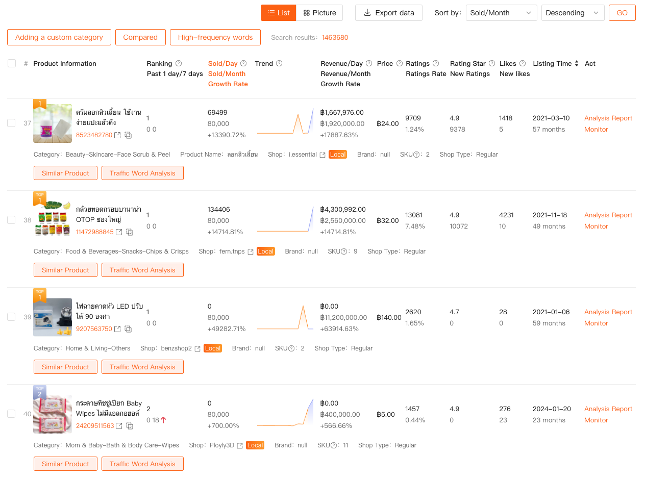
Task: Switch to Picture view tab
Action: [319, 13]
